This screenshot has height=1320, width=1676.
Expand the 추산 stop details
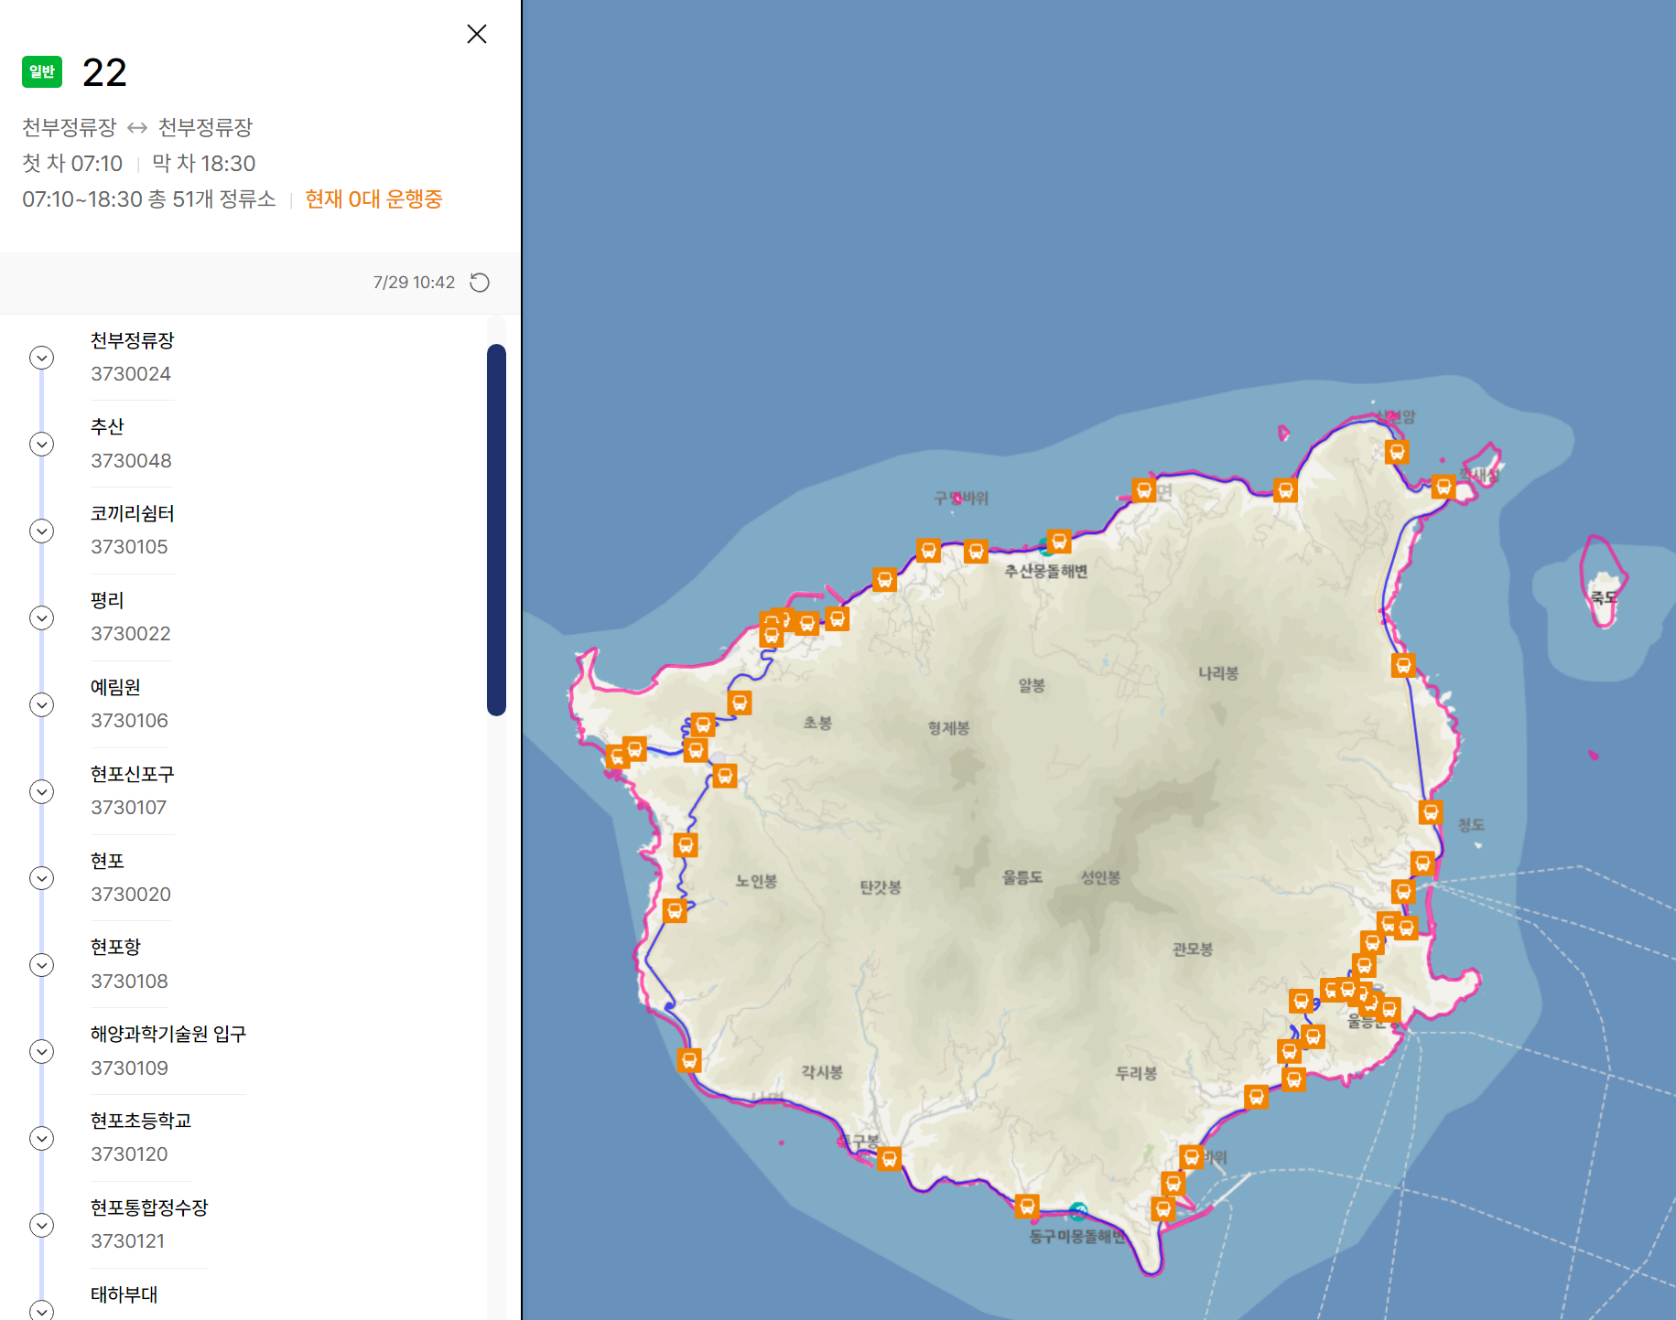[x=42, y=445]
